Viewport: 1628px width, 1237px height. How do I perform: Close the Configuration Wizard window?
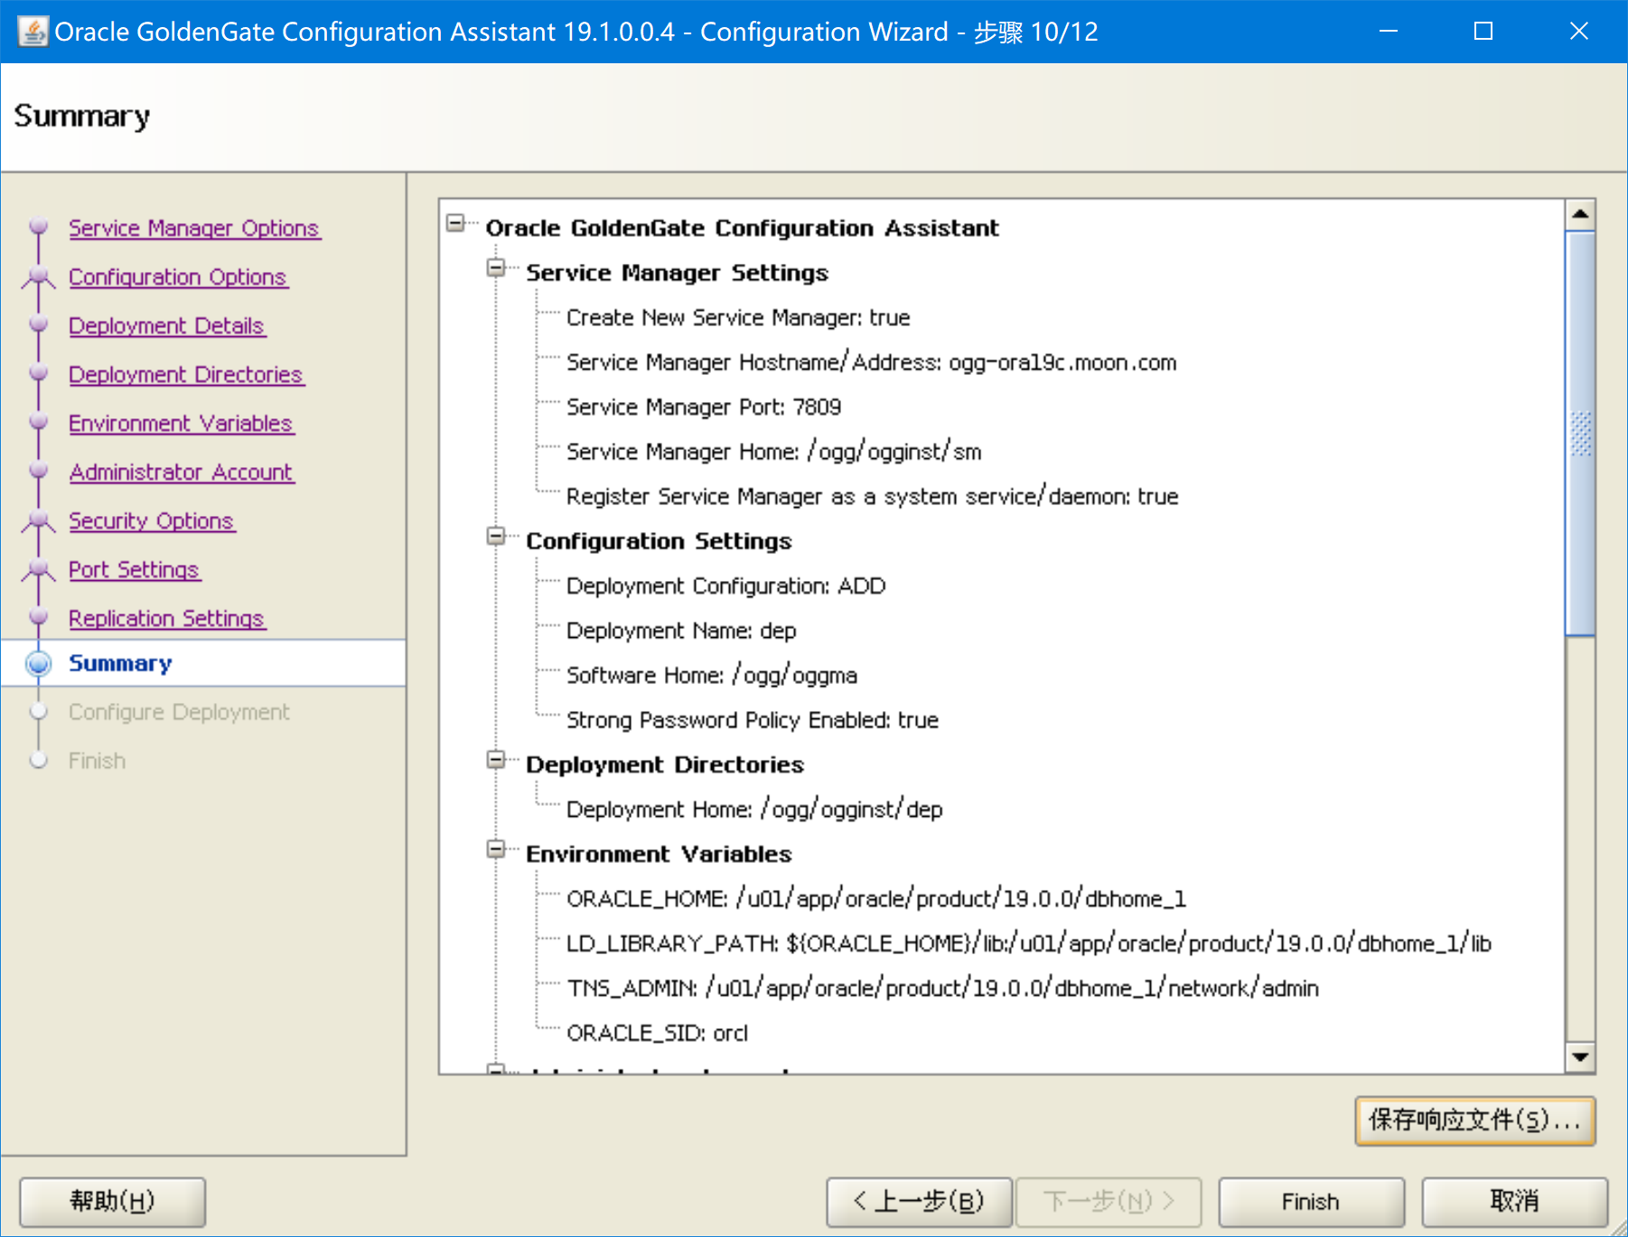click(x=1579, y=32)
